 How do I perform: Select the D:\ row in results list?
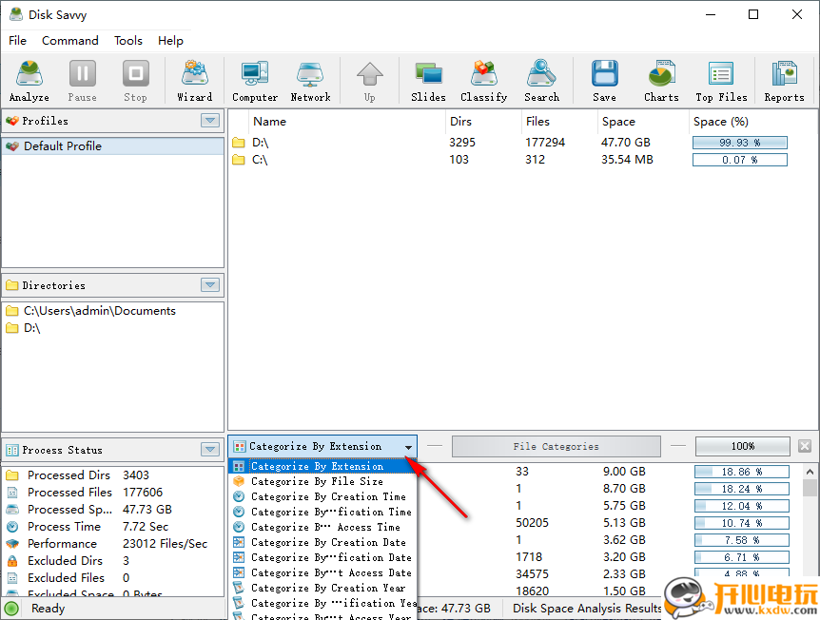[261, 143]
